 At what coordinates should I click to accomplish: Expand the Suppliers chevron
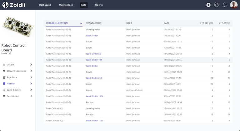(31, 77)
